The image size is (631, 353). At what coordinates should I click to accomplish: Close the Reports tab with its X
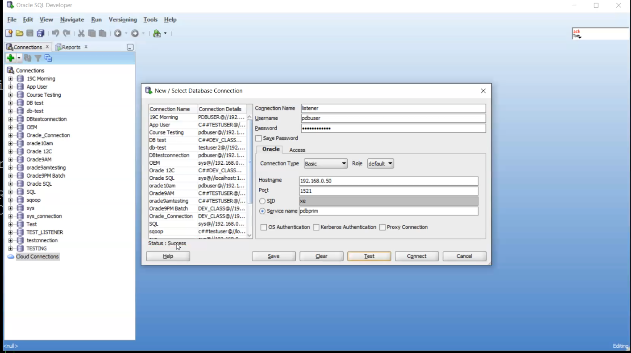coord(86,47)
